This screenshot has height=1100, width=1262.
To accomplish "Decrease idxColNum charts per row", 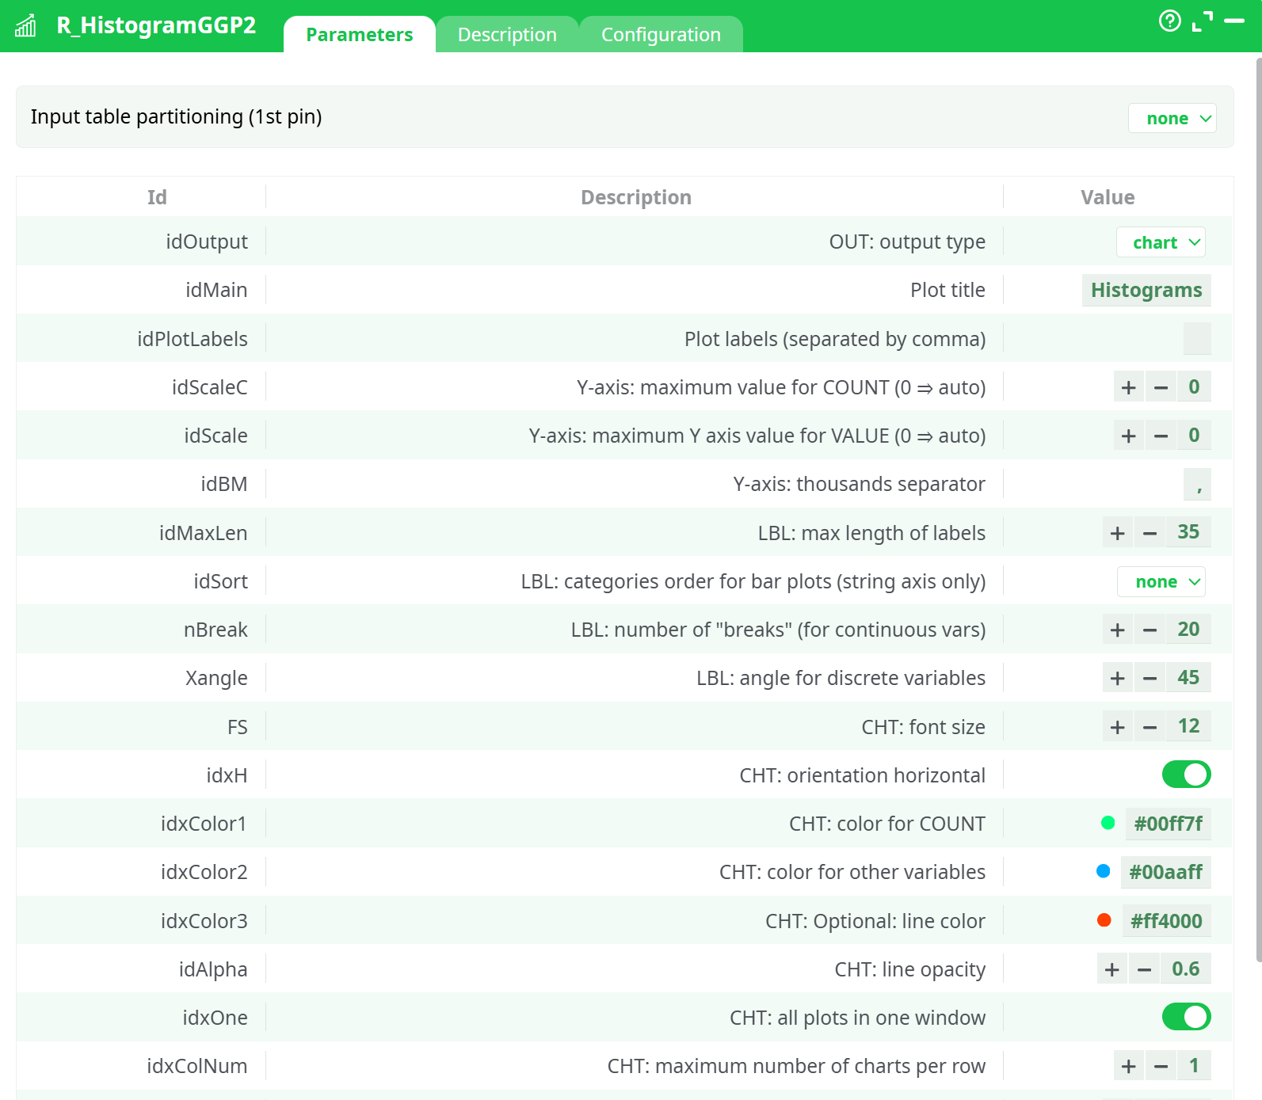I will (x=1161, y=1066).
